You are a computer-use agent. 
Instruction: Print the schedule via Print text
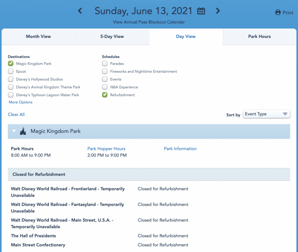click(x=288, y=13)
